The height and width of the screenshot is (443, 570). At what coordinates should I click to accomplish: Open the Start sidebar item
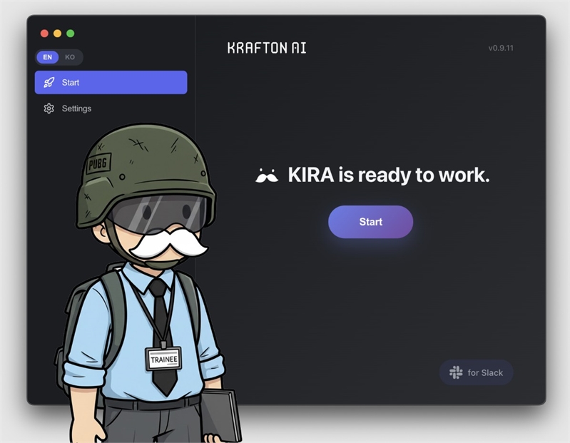[x=111, y=83]
